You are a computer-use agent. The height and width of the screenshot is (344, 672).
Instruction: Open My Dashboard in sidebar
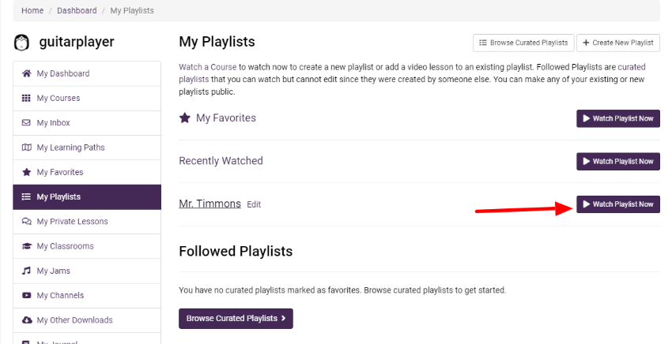[87, 73]
